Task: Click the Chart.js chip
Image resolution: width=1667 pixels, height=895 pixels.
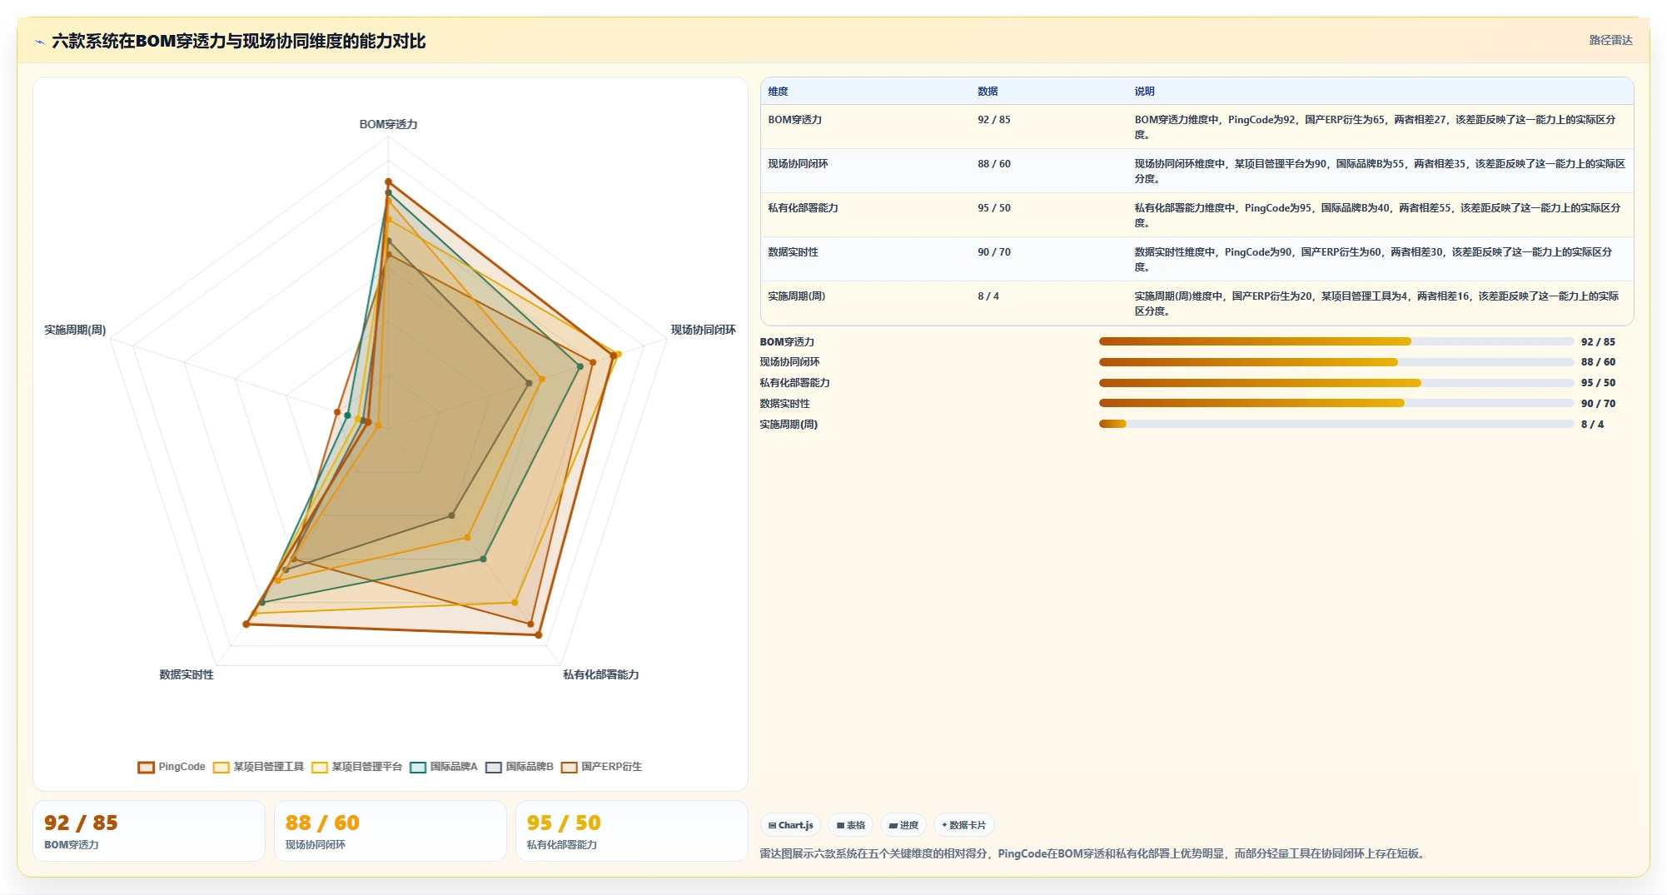Action: (790, 825)
